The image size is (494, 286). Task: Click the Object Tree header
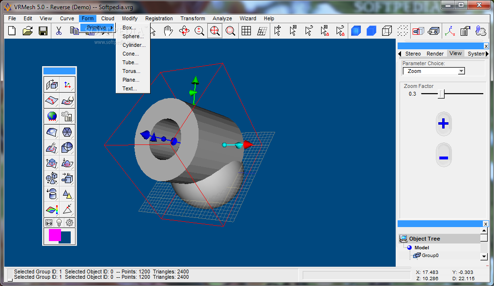tap(439, 239)
